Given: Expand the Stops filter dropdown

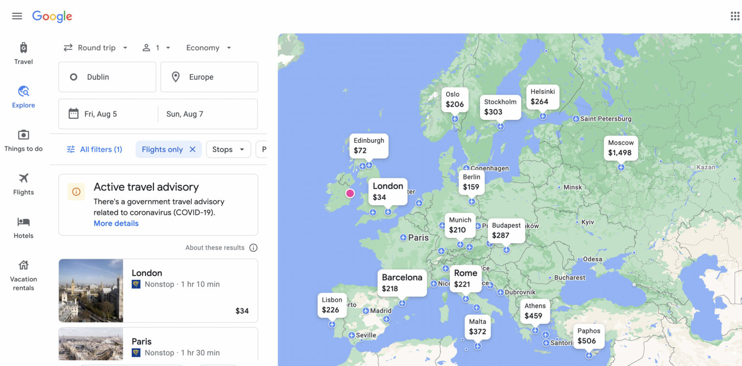Looking at the screenshot, I should coord(228,149).
